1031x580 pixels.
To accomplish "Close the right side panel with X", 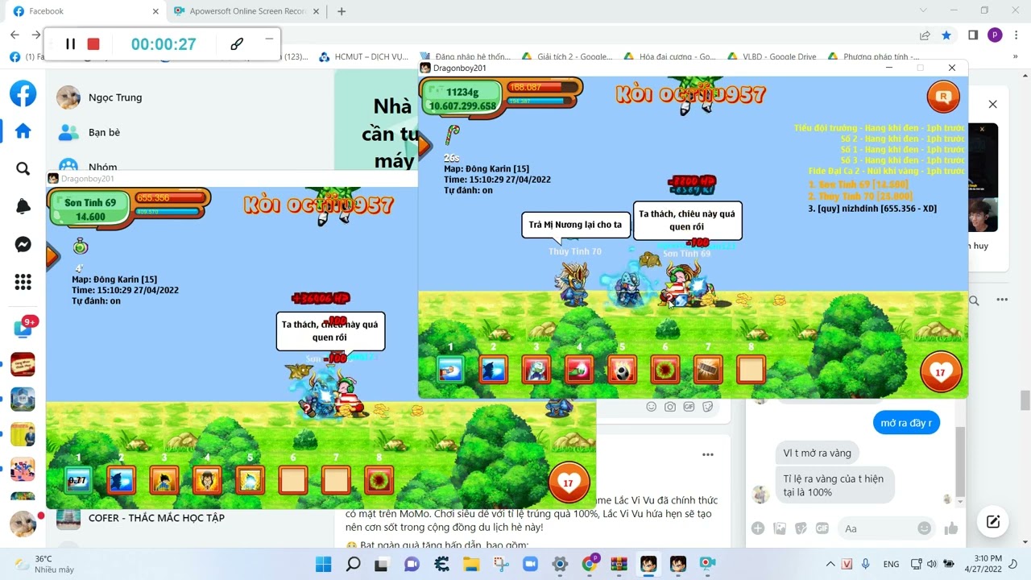I will (992, 104).
